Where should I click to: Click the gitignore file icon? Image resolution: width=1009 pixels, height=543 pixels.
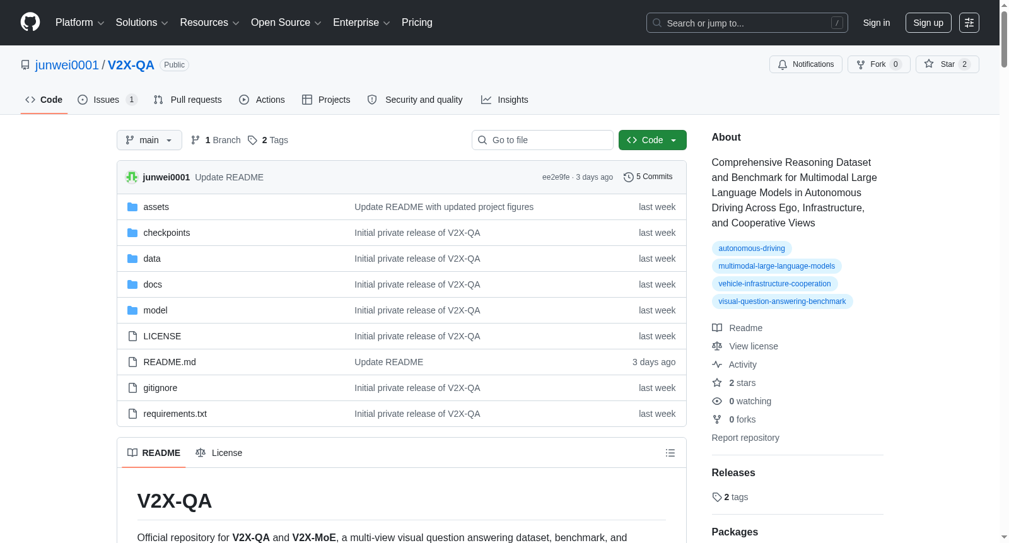click(132, 388)
